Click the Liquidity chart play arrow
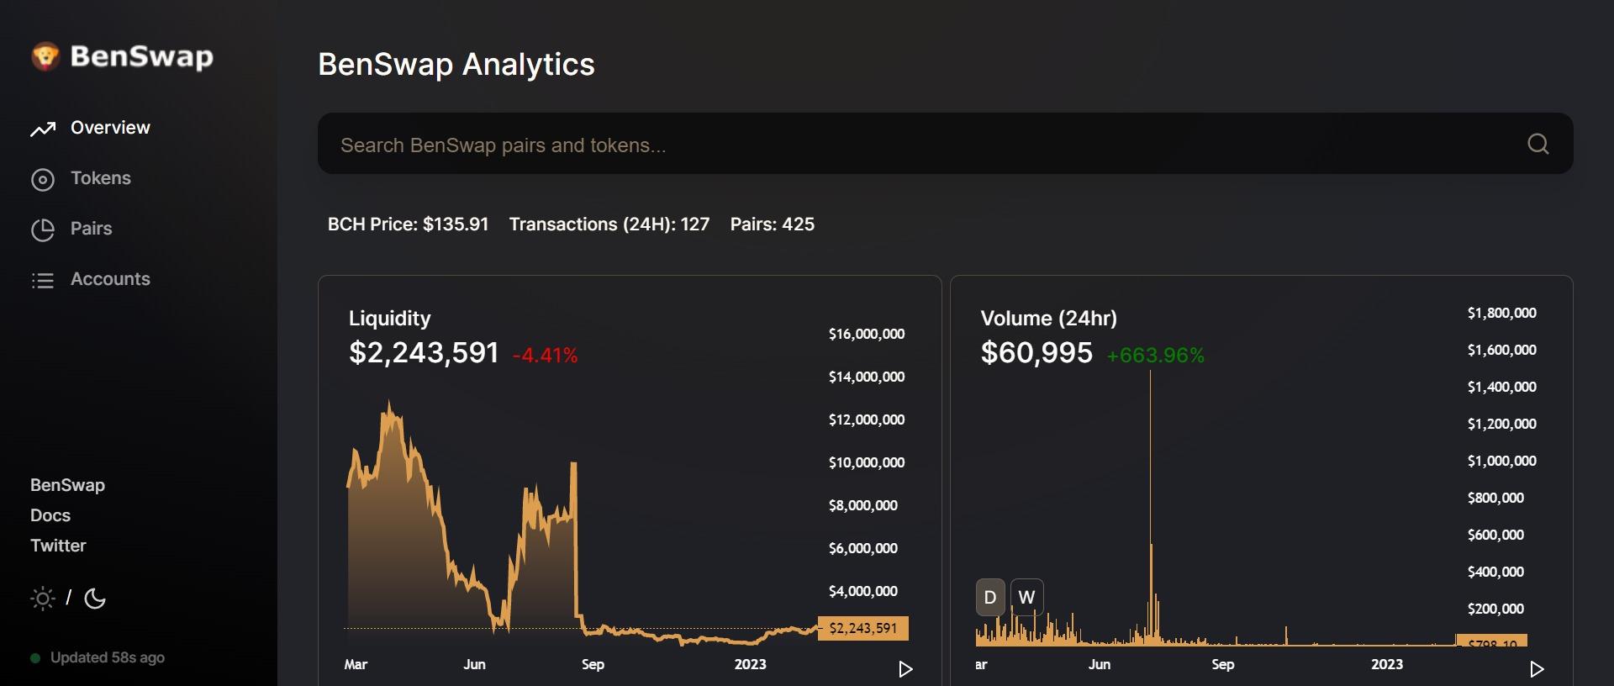 (905, 669)
